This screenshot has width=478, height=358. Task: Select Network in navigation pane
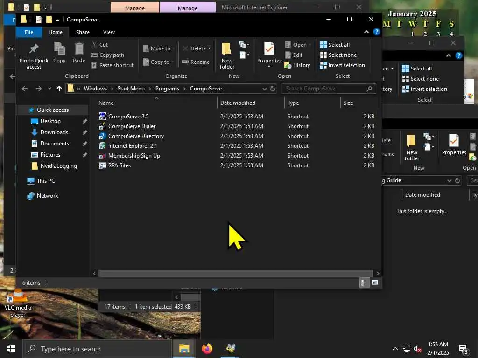(x=47, y=196)
